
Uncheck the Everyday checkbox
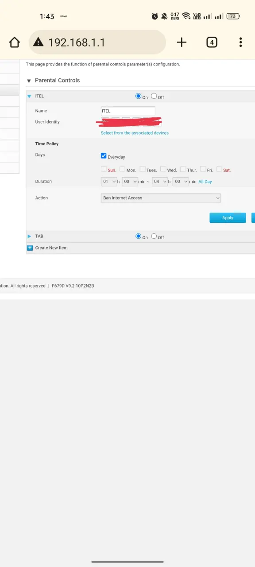click(104, 156)
